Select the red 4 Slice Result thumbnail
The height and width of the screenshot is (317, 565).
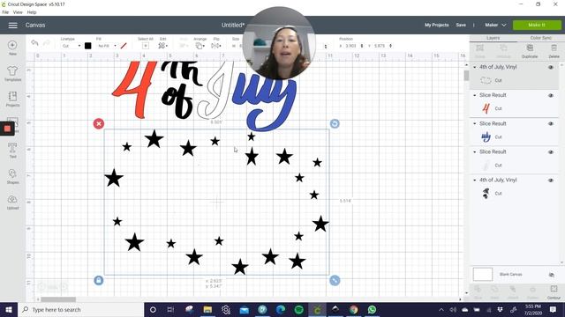point(486,108)
